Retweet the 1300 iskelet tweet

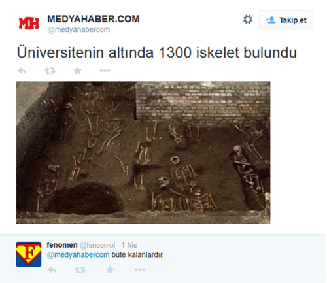50,71
